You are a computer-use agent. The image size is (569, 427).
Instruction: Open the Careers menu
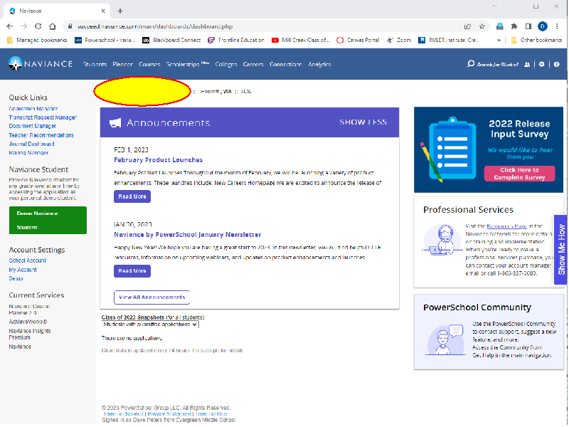point(253,64)
